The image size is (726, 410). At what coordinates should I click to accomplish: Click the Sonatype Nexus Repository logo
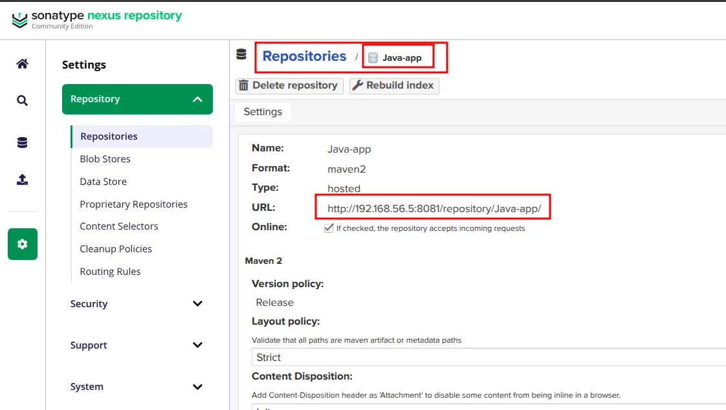point(97,19)
